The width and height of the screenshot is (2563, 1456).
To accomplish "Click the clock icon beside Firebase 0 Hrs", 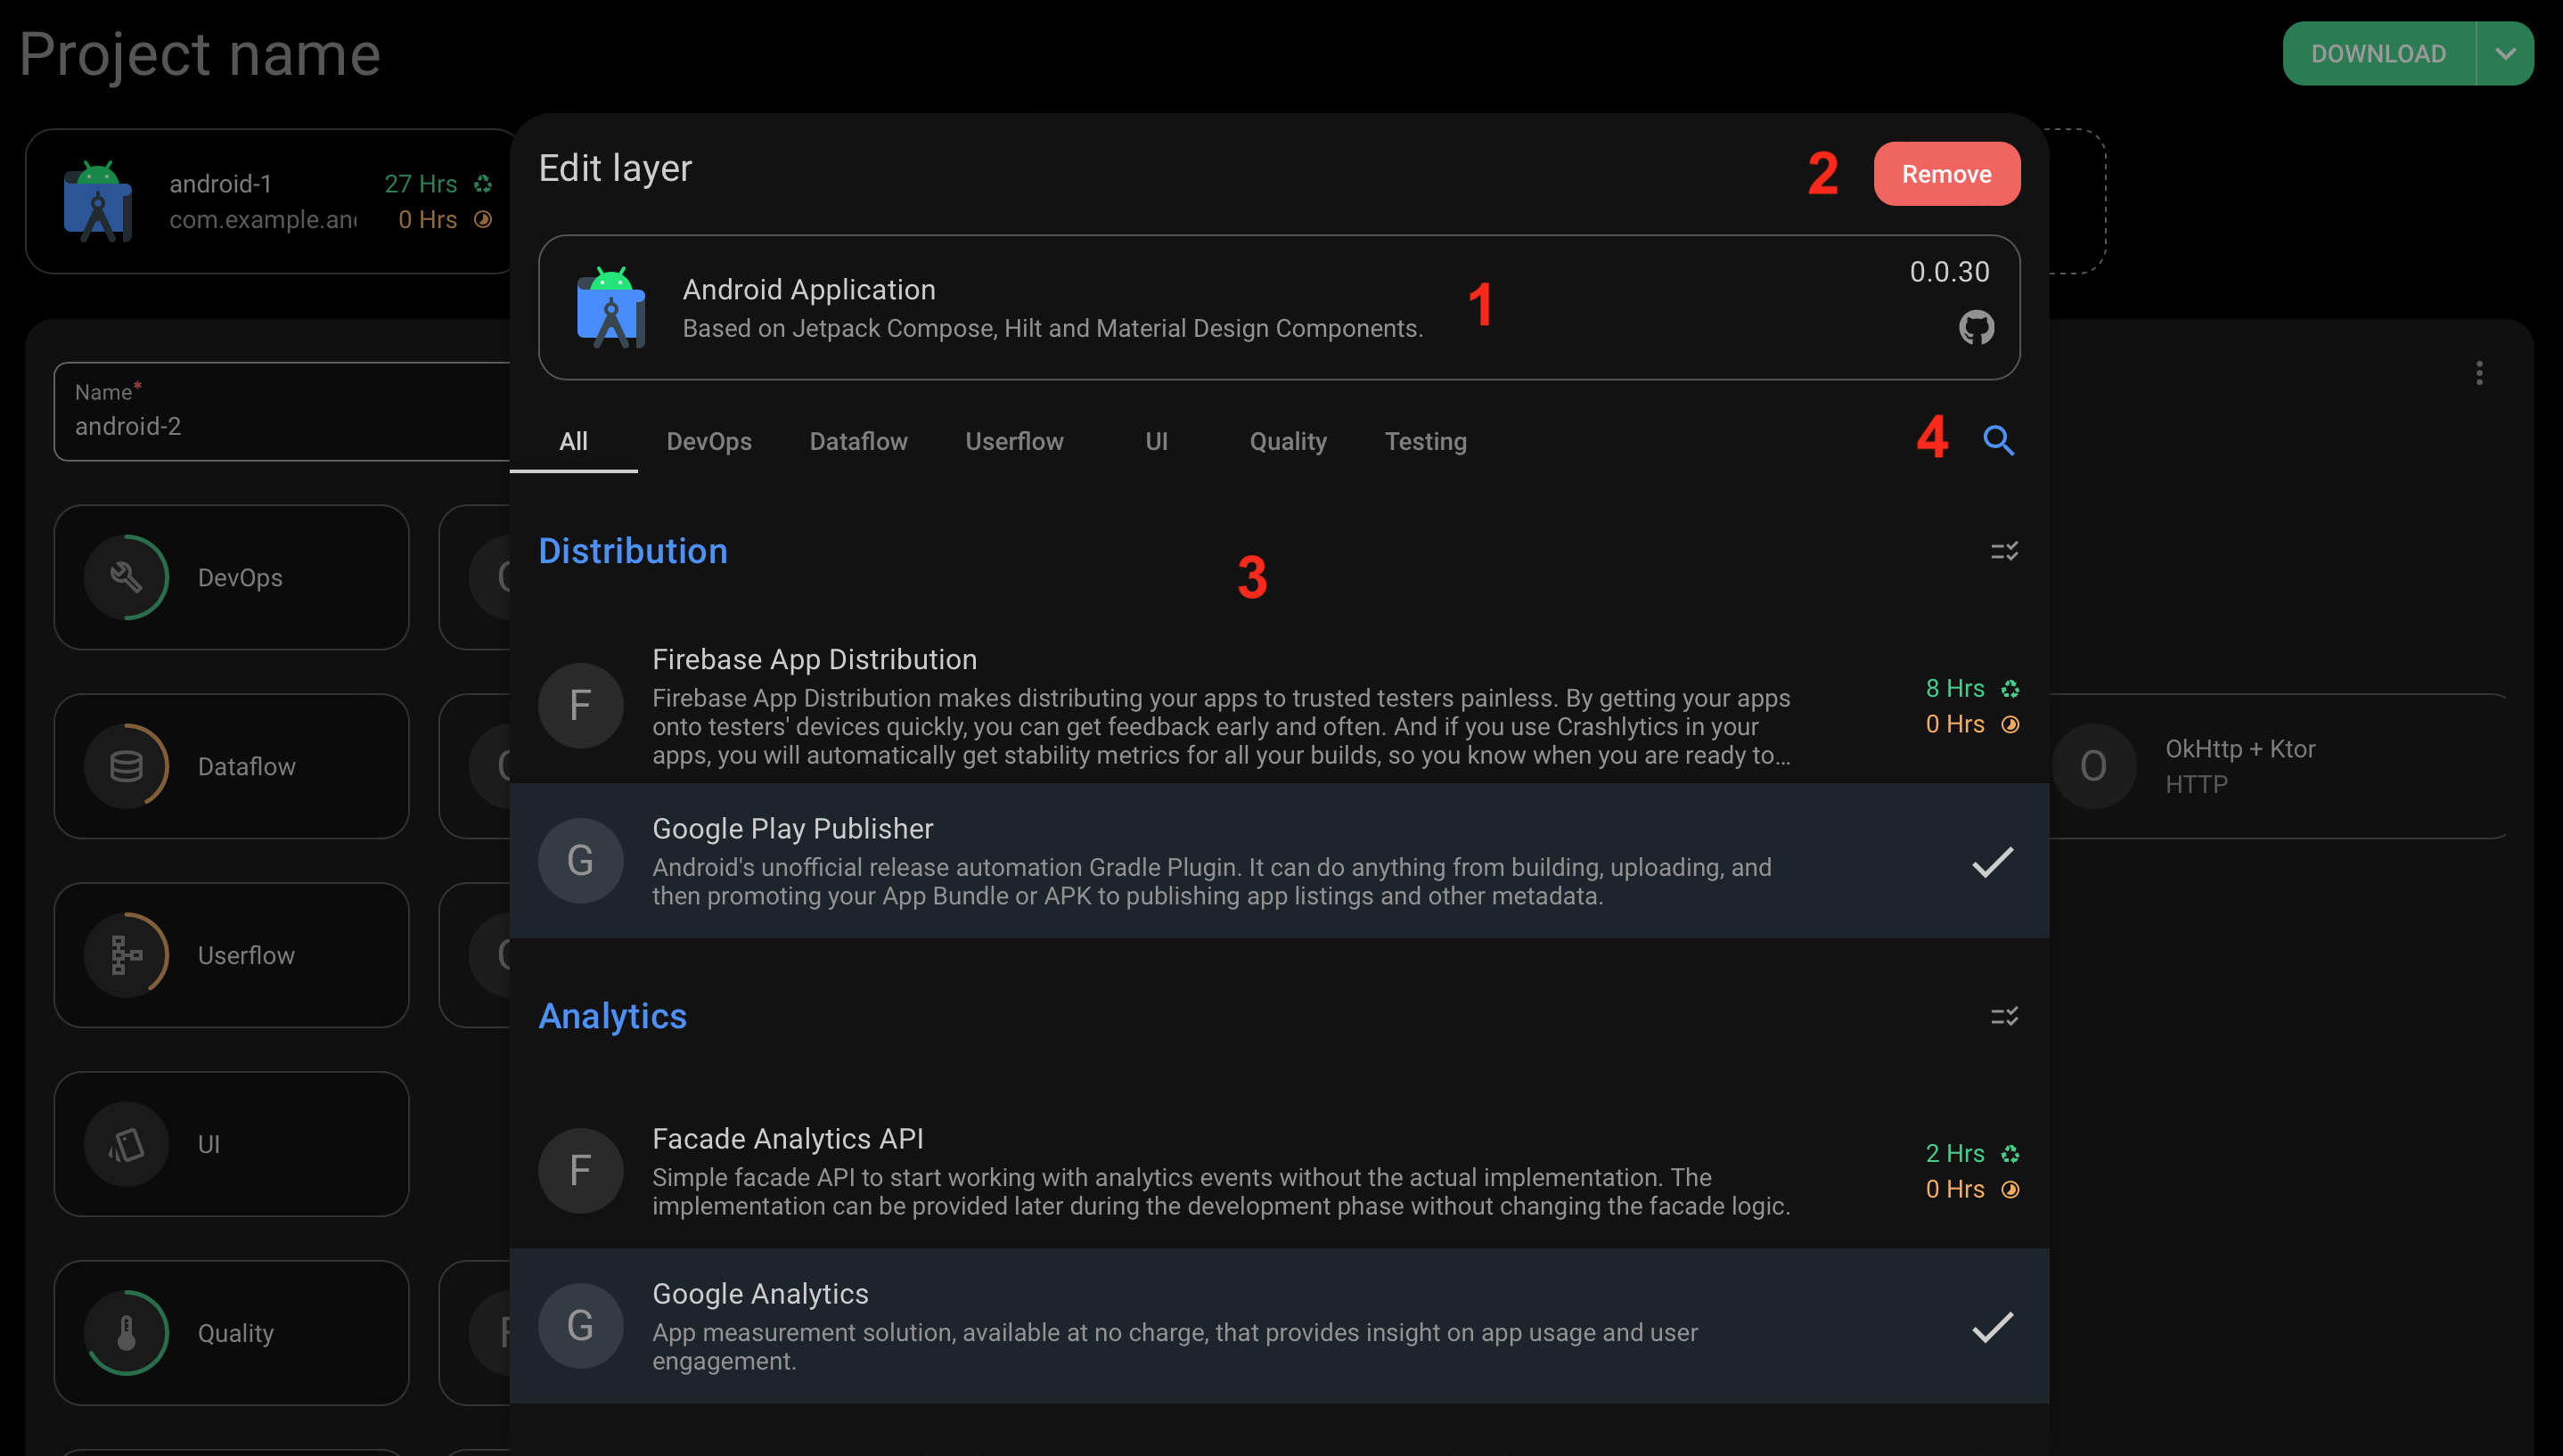I will click(x=2010, y=724).
